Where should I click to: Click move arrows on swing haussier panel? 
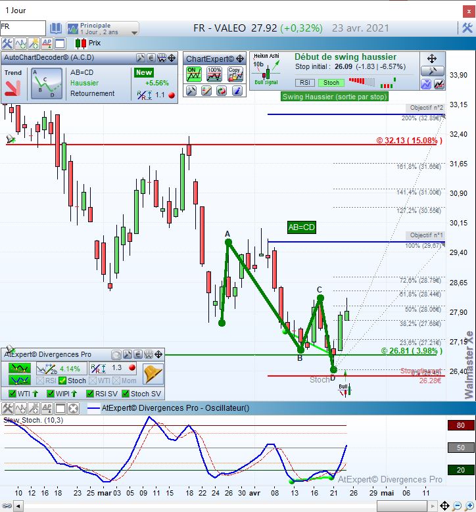pos(432,58)
